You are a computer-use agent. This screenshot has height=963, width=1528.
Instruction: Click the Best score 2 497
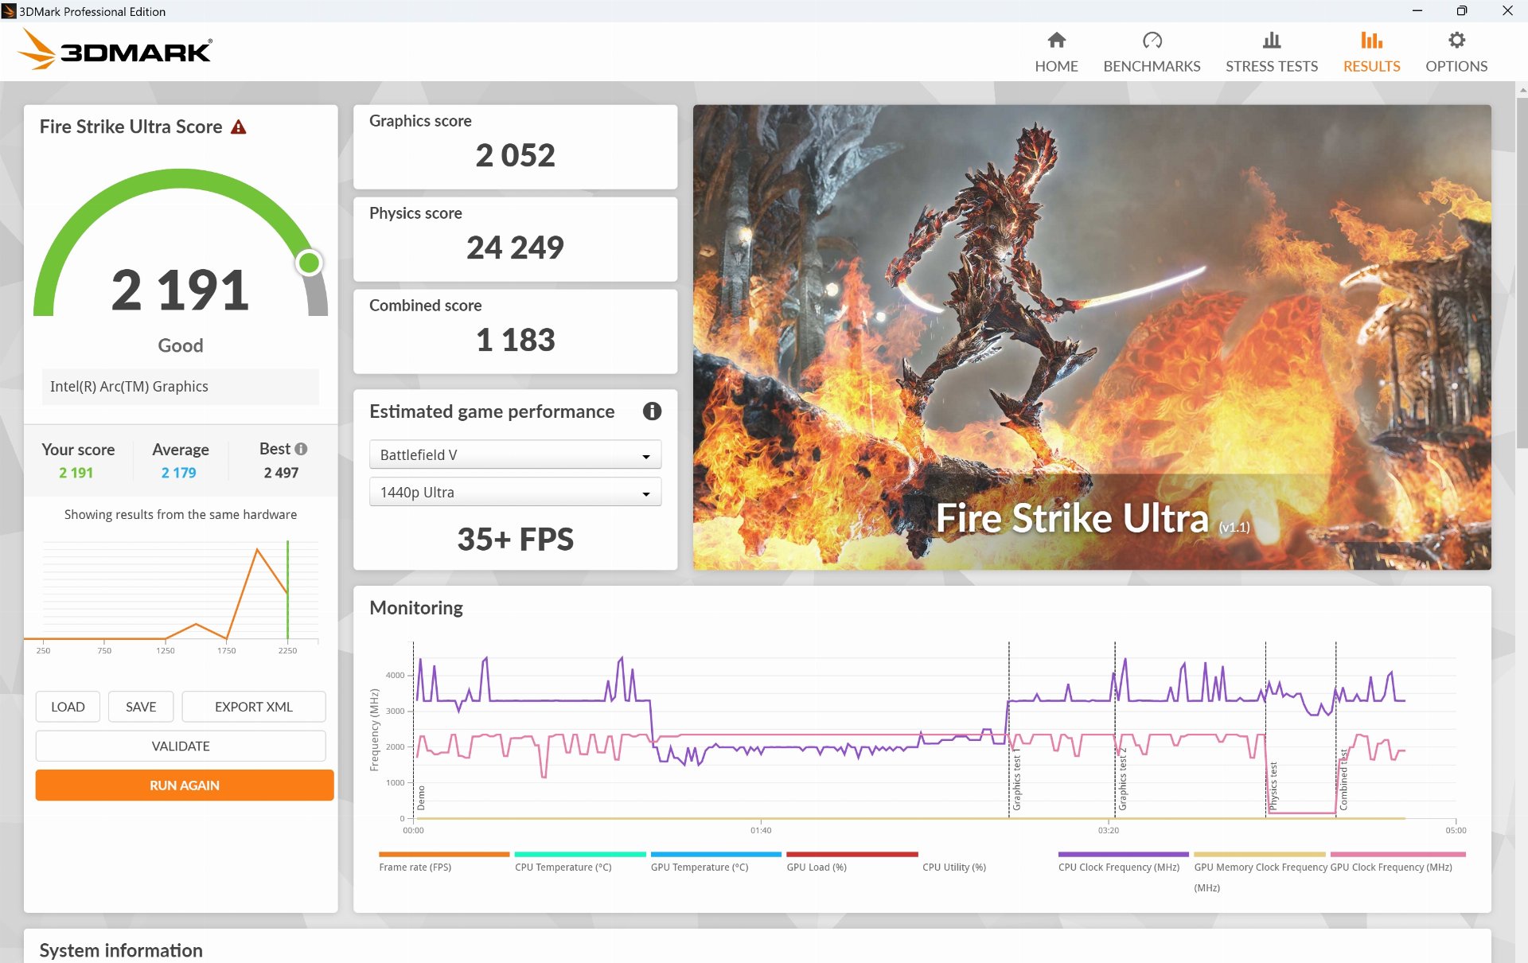point(281,473)
